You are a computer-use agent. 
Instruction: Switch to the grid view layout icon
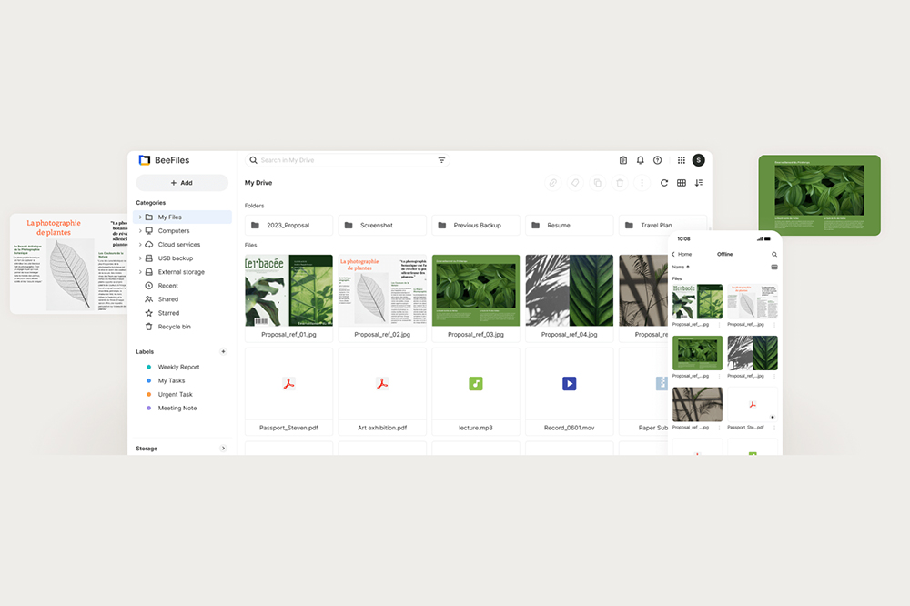(x=682, y=183)
